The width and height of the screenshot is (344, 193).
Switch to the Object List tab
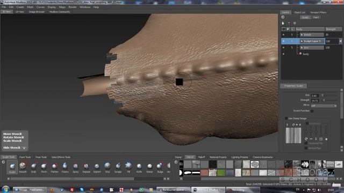tap(299, 12)
